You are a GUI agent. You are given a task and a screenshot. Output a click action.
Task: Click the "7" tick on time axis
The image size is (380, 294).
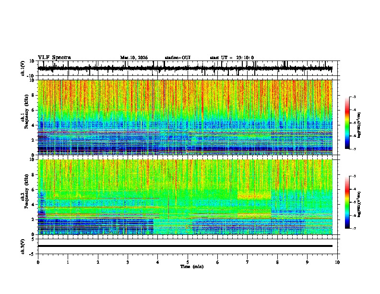pyautogui.click(x=248, y=262)
